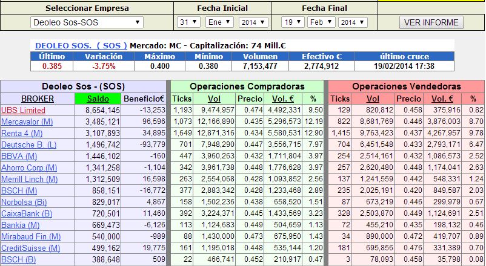Open the DEOLEO SOS. ( SOS ) link
Viewport: 486px width, 266px height.
[x=81, y=46]
